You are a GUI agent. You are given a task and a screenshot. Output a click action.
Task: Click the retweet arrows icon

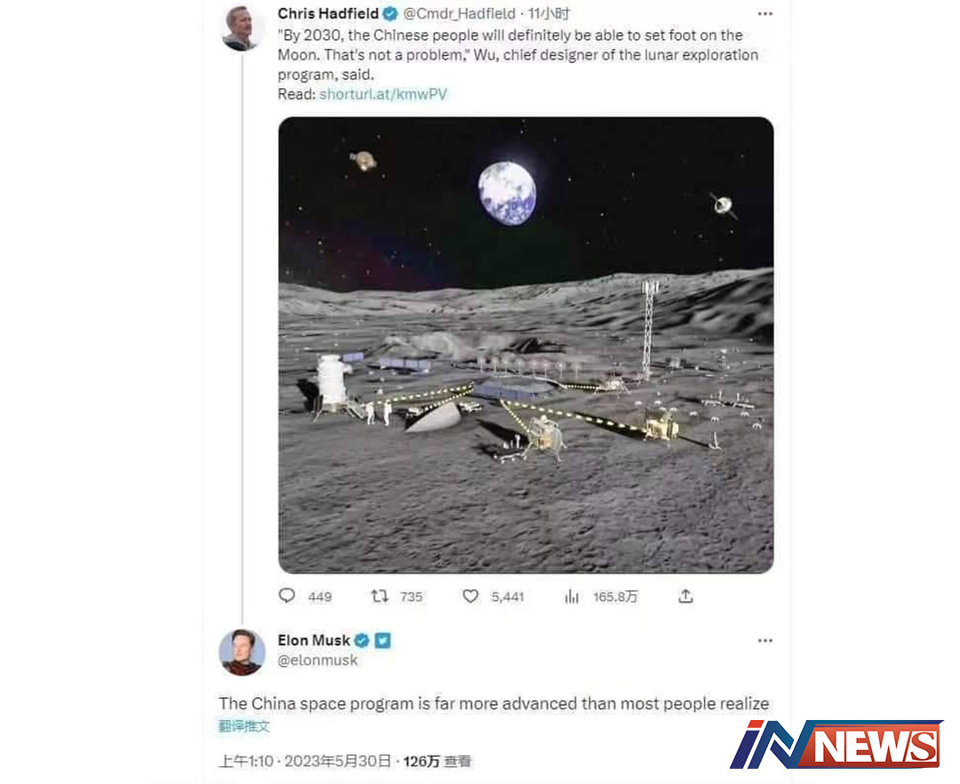(380, 596)
